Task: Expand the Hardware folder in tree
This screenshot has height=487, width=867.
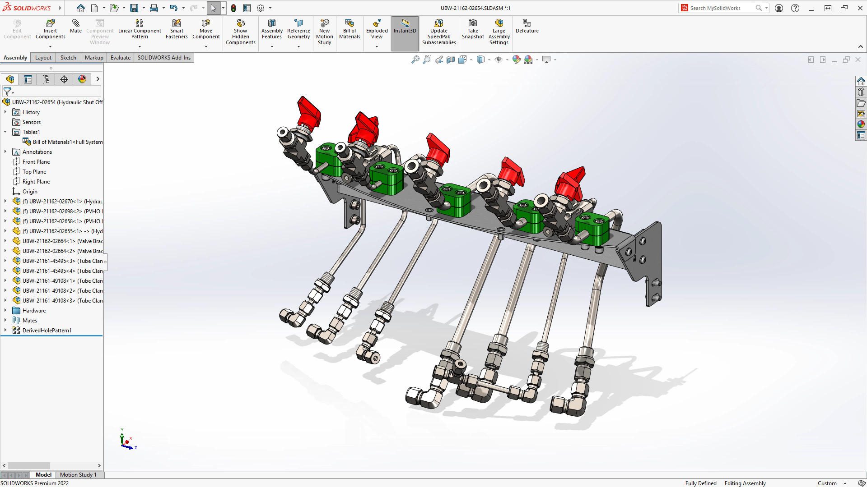Action: point(5,310)
